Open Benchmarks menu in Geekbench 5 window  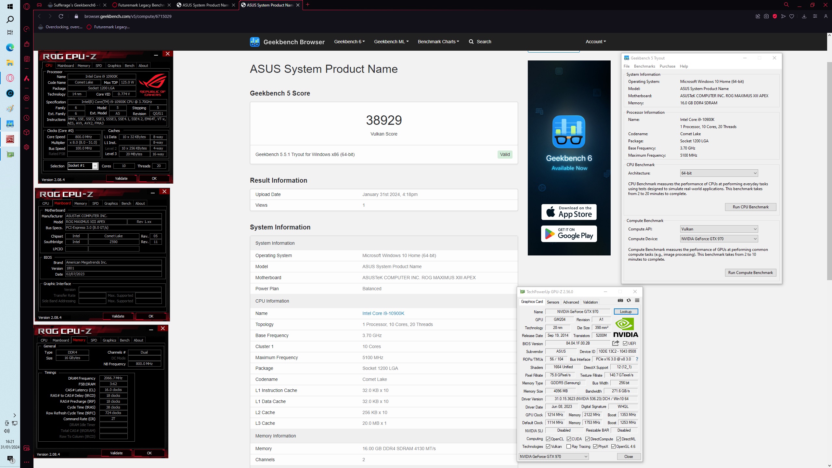coord(644,66)
